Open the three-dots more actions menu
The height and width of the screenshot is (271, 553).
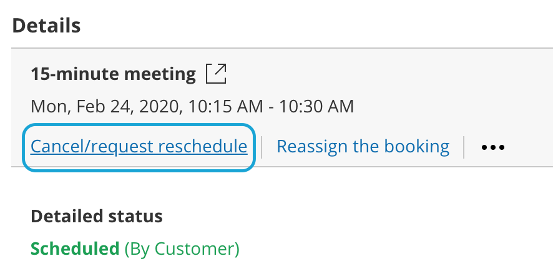click(x=492, y=148)
